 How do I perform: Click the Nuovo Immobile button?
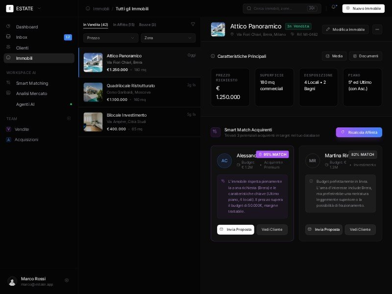click(x=363, y=8)
